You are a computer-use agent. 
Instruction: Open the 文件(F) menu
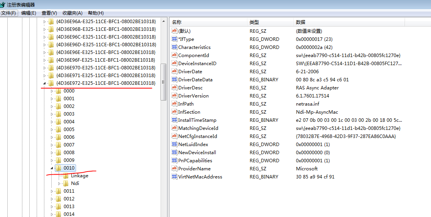8,13
